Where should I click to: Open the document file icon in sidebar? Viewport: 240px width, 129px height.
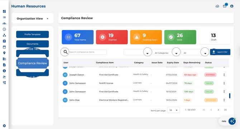4,65
